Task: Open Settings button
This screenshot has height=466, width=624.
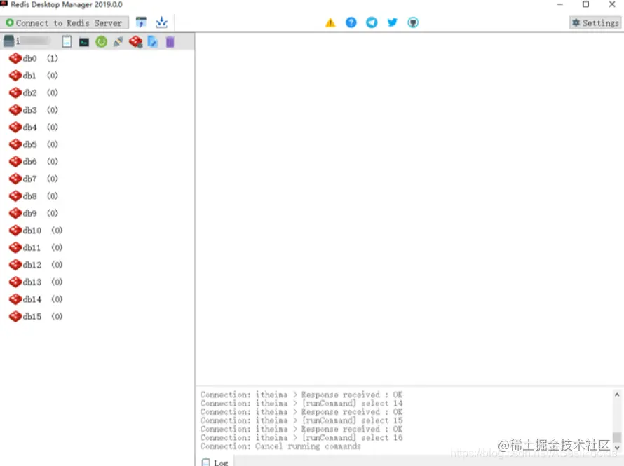Action: [x=595, y=22]
